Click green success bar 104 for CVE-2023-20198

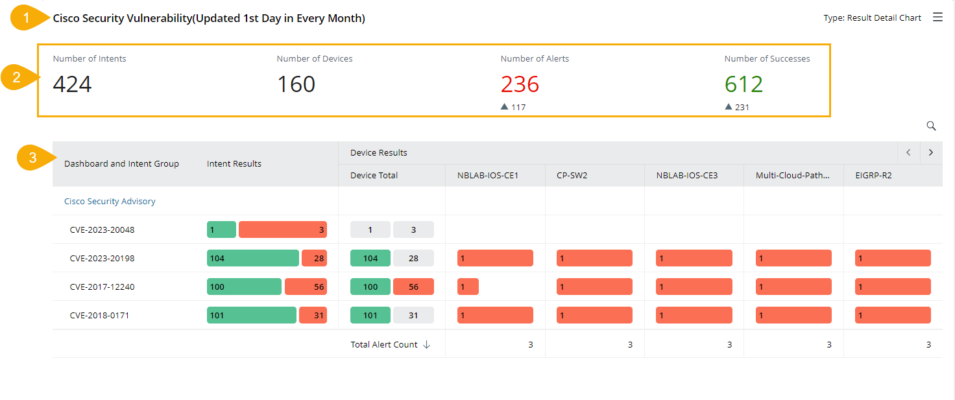(252, 258)
